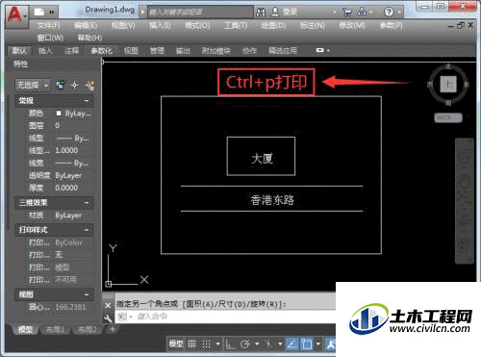Collapse the 打印样式 properties section
The width and height of the screenshot is (481, 357).
coord(87,230)
